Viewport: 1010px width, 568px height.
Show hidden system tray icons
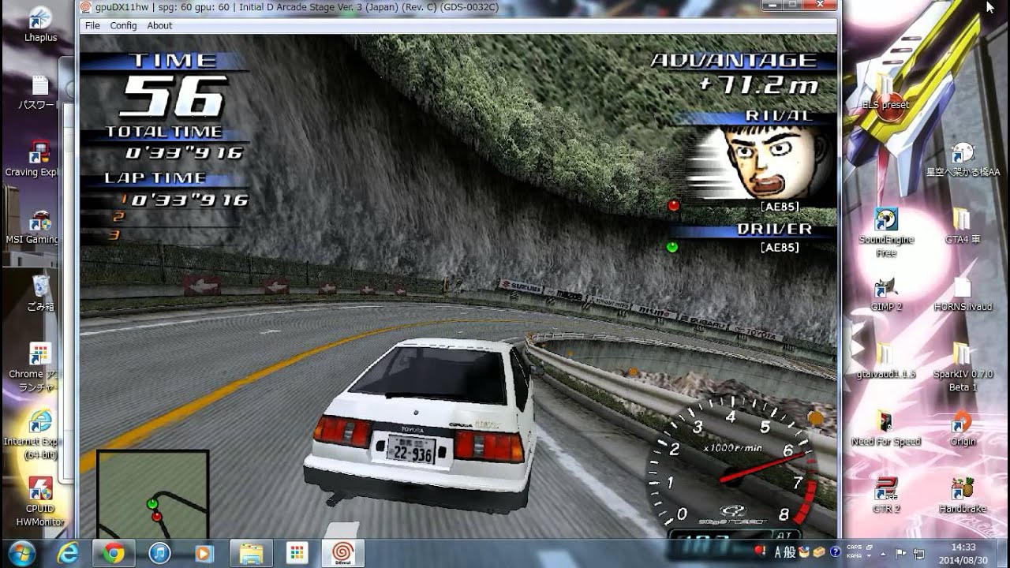coord(883,553)
